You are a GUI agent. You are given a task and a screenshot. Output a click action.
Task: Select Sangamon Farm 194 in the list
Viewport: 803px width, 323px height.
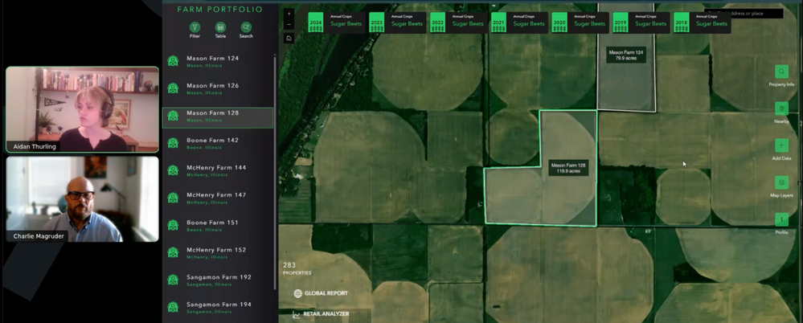pos(218,308)
